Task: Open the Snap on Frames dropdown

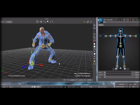Action: click(x=106, y=87)
